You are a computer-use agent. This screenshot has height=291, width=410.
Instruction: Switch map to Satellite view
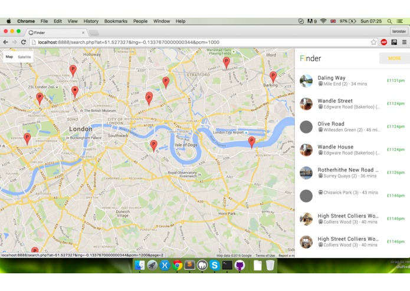(24, 57)
